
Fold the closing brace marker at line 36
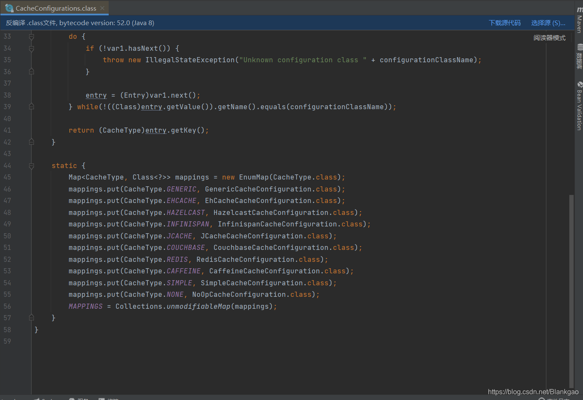point(31,72)
